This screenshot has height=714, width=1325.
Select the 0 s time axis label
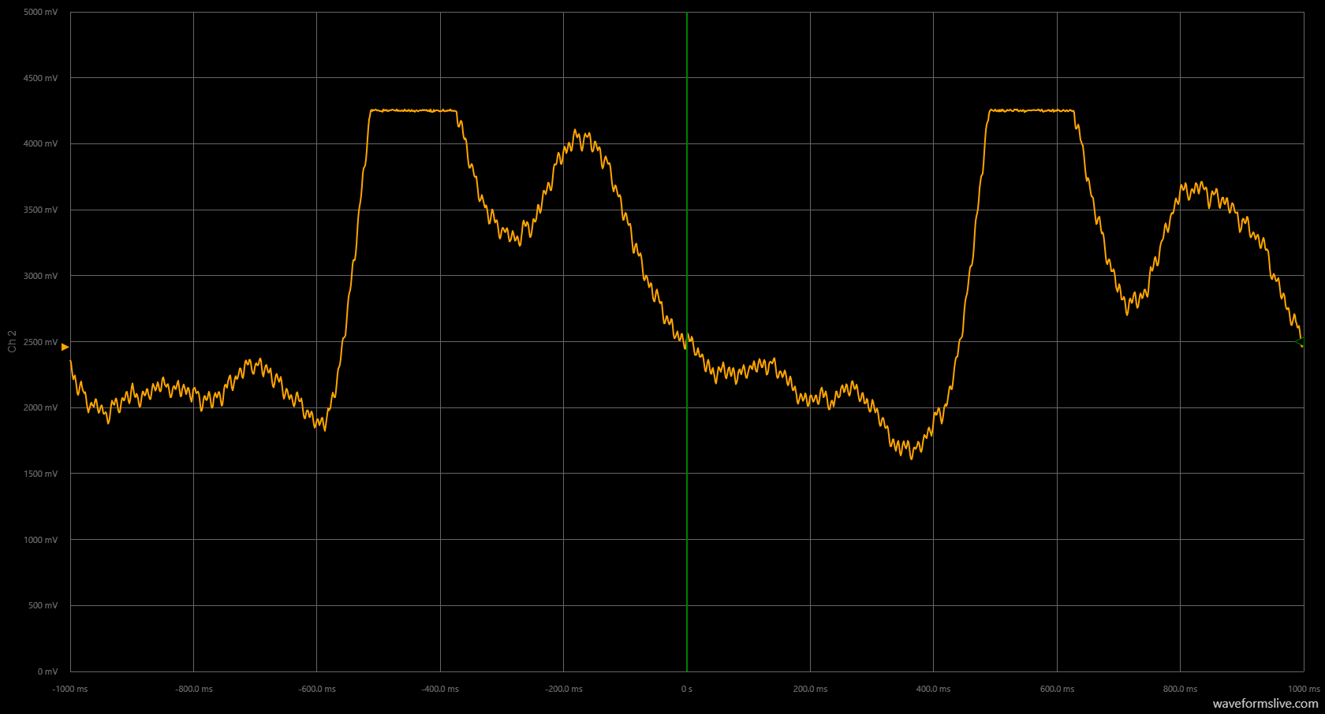pos(686,689)
